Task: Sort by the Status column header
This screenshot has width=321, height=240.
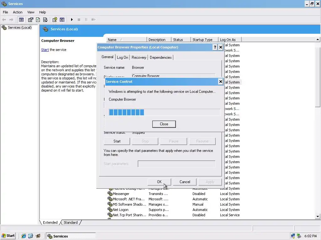Action: 181,40
